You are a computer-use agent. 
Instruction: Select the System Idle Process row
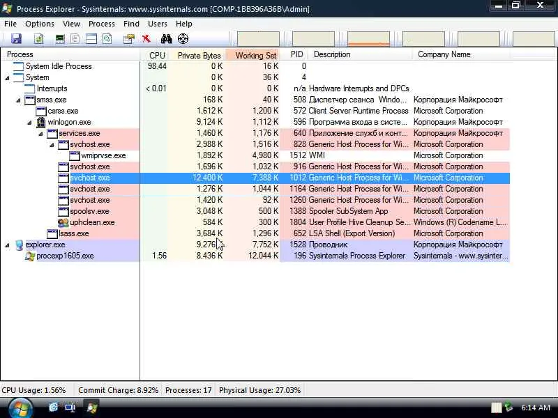(x=255, y=66)
